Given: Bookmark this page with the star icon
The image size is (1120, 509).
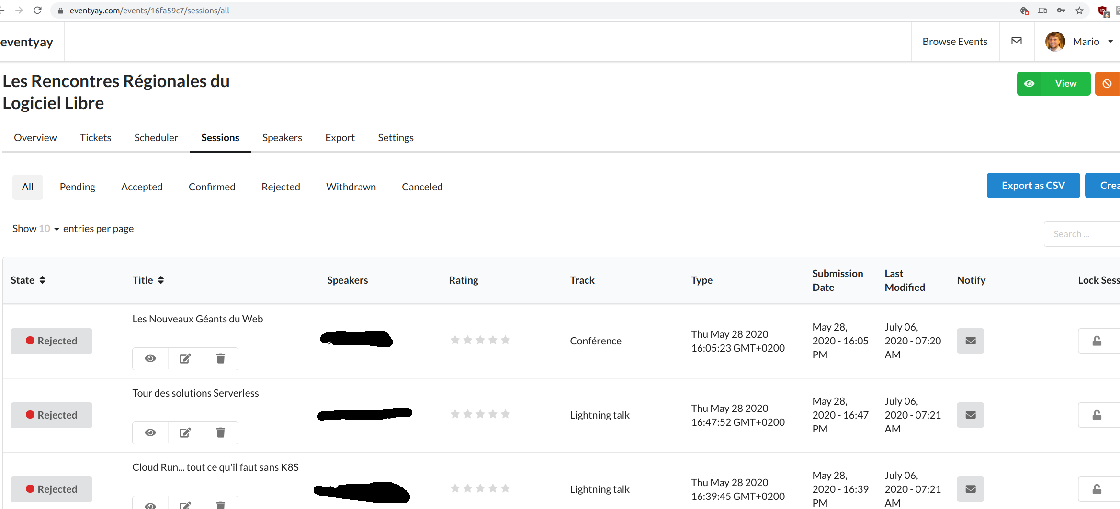Looking at the screenshot, I should [x=1079, y=11].
